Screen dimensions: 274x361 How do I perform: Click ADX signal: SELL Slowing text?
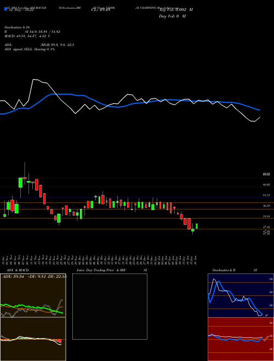[30, 49]
